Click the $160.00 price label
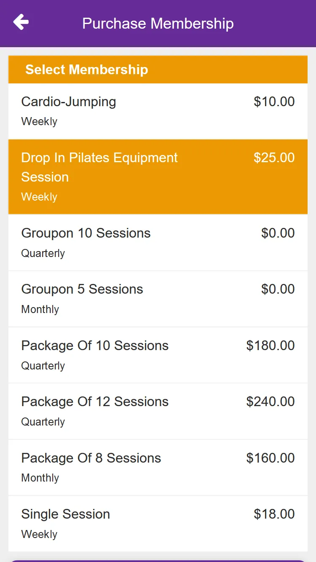The width and height of the screenshot is (316, 562). 270,458
